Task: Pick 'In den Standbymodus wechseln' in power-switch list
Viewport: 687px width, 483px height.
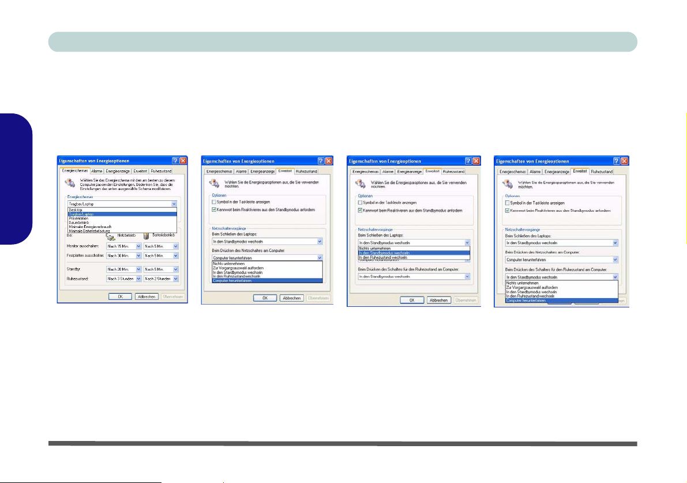Action: pyautogui.click(x=267, y=272)
